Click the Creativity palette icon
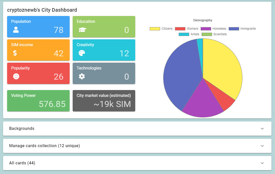 pos(82,53)
